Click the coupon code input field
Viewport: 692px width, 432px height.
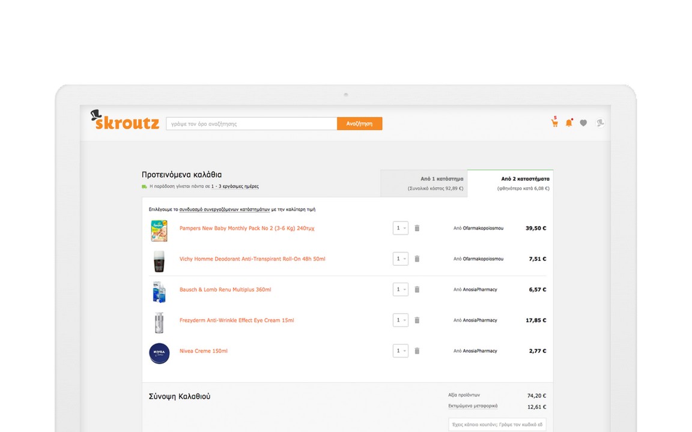[x=497, y=424]
